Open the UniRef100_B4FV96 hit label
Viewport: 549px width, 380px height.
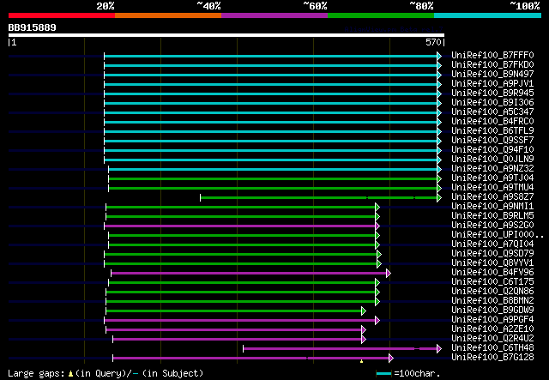pos(492,273)
